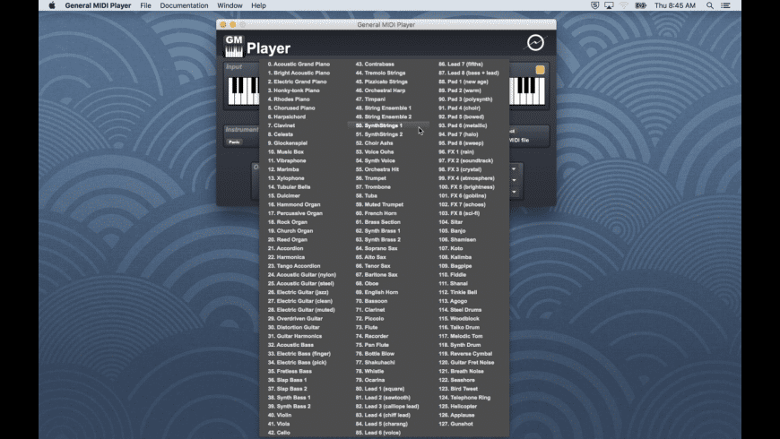Viewport: 780px width, 439px height.
Task: Select 71. Clarinet
Action: click(x=370, y=310)
